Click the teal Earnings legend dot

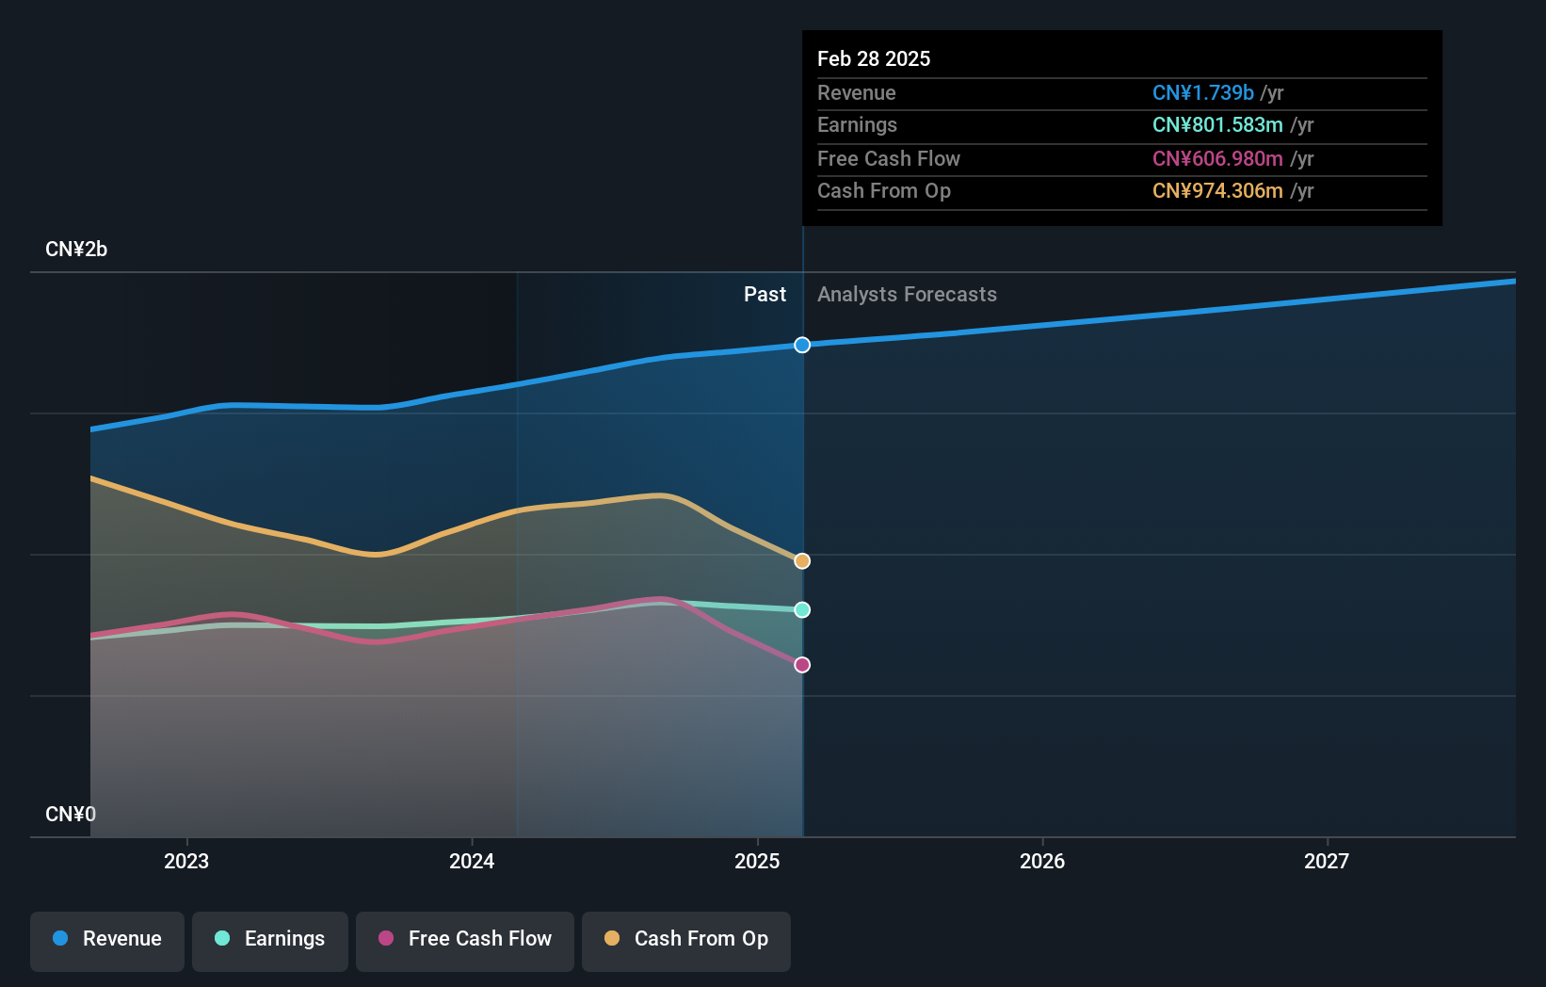(x=222, y=938)
